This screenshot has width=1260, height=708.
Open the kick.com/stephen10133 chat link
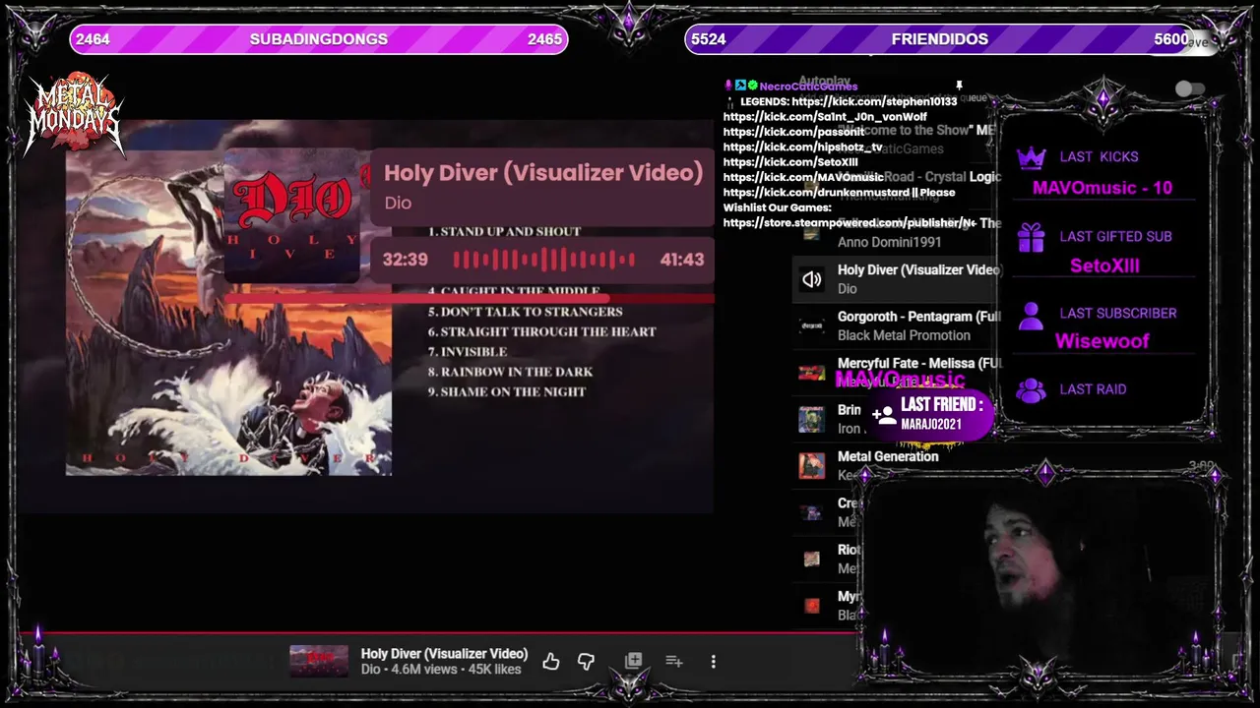pos(874,101)
